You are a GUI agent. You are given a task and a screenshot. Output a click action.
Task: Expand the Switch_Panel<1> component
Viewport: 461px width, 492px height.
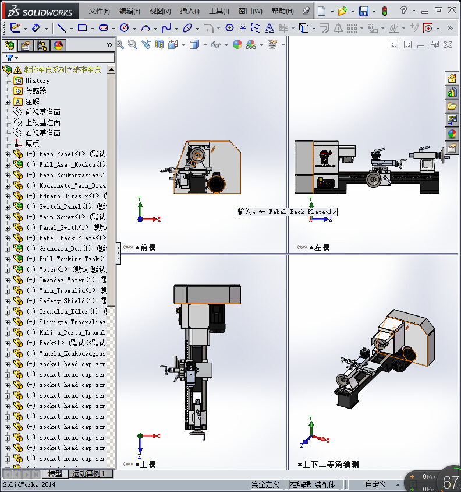(7, 207)
